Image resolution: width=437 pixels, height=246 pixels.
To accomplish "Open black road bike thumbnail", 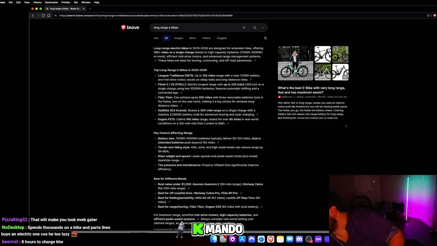I will (322, 54).
